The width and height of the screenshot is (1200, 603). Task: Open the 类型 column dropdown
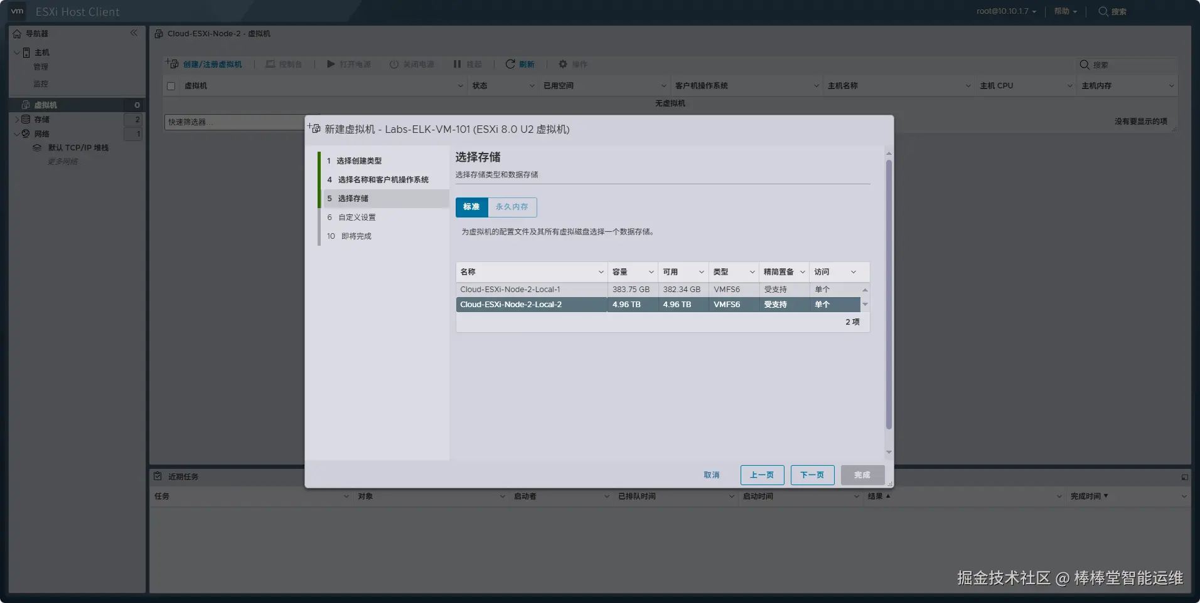[752, 272]
